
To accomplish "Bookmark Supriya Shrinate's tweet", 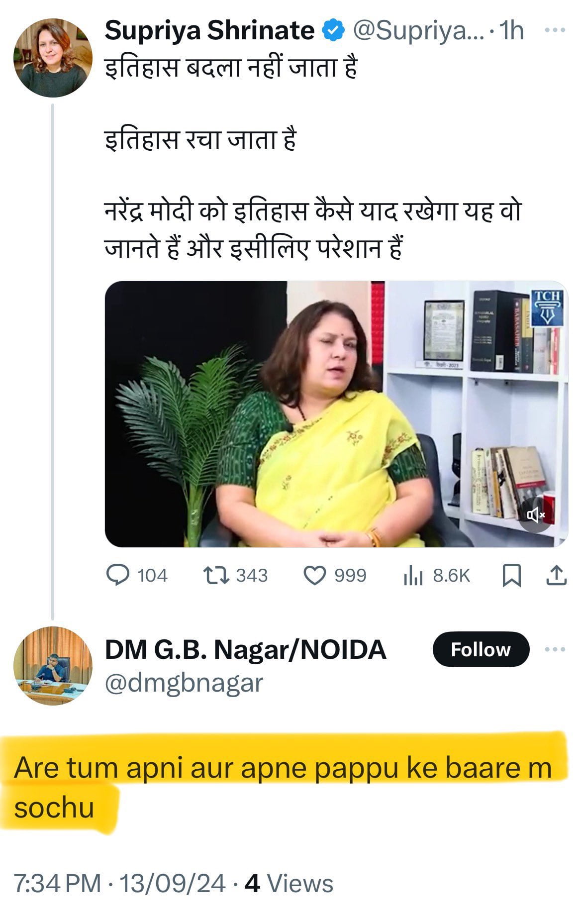I will pos(512,576).
